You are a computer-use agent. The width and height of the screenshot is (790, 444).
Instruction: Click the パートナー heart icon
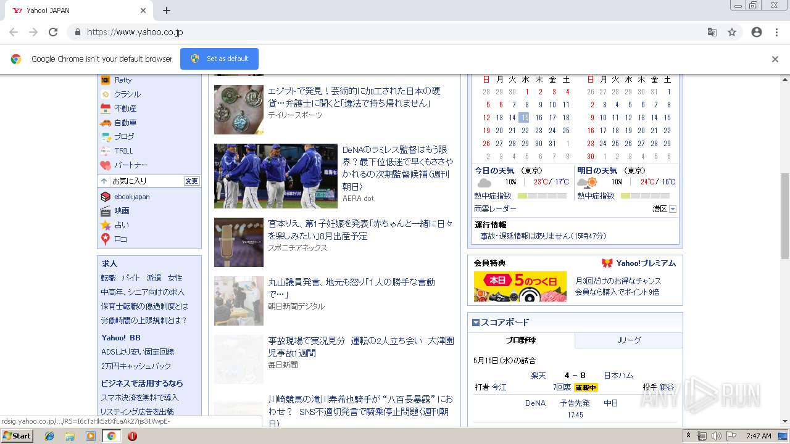point(106,165)
